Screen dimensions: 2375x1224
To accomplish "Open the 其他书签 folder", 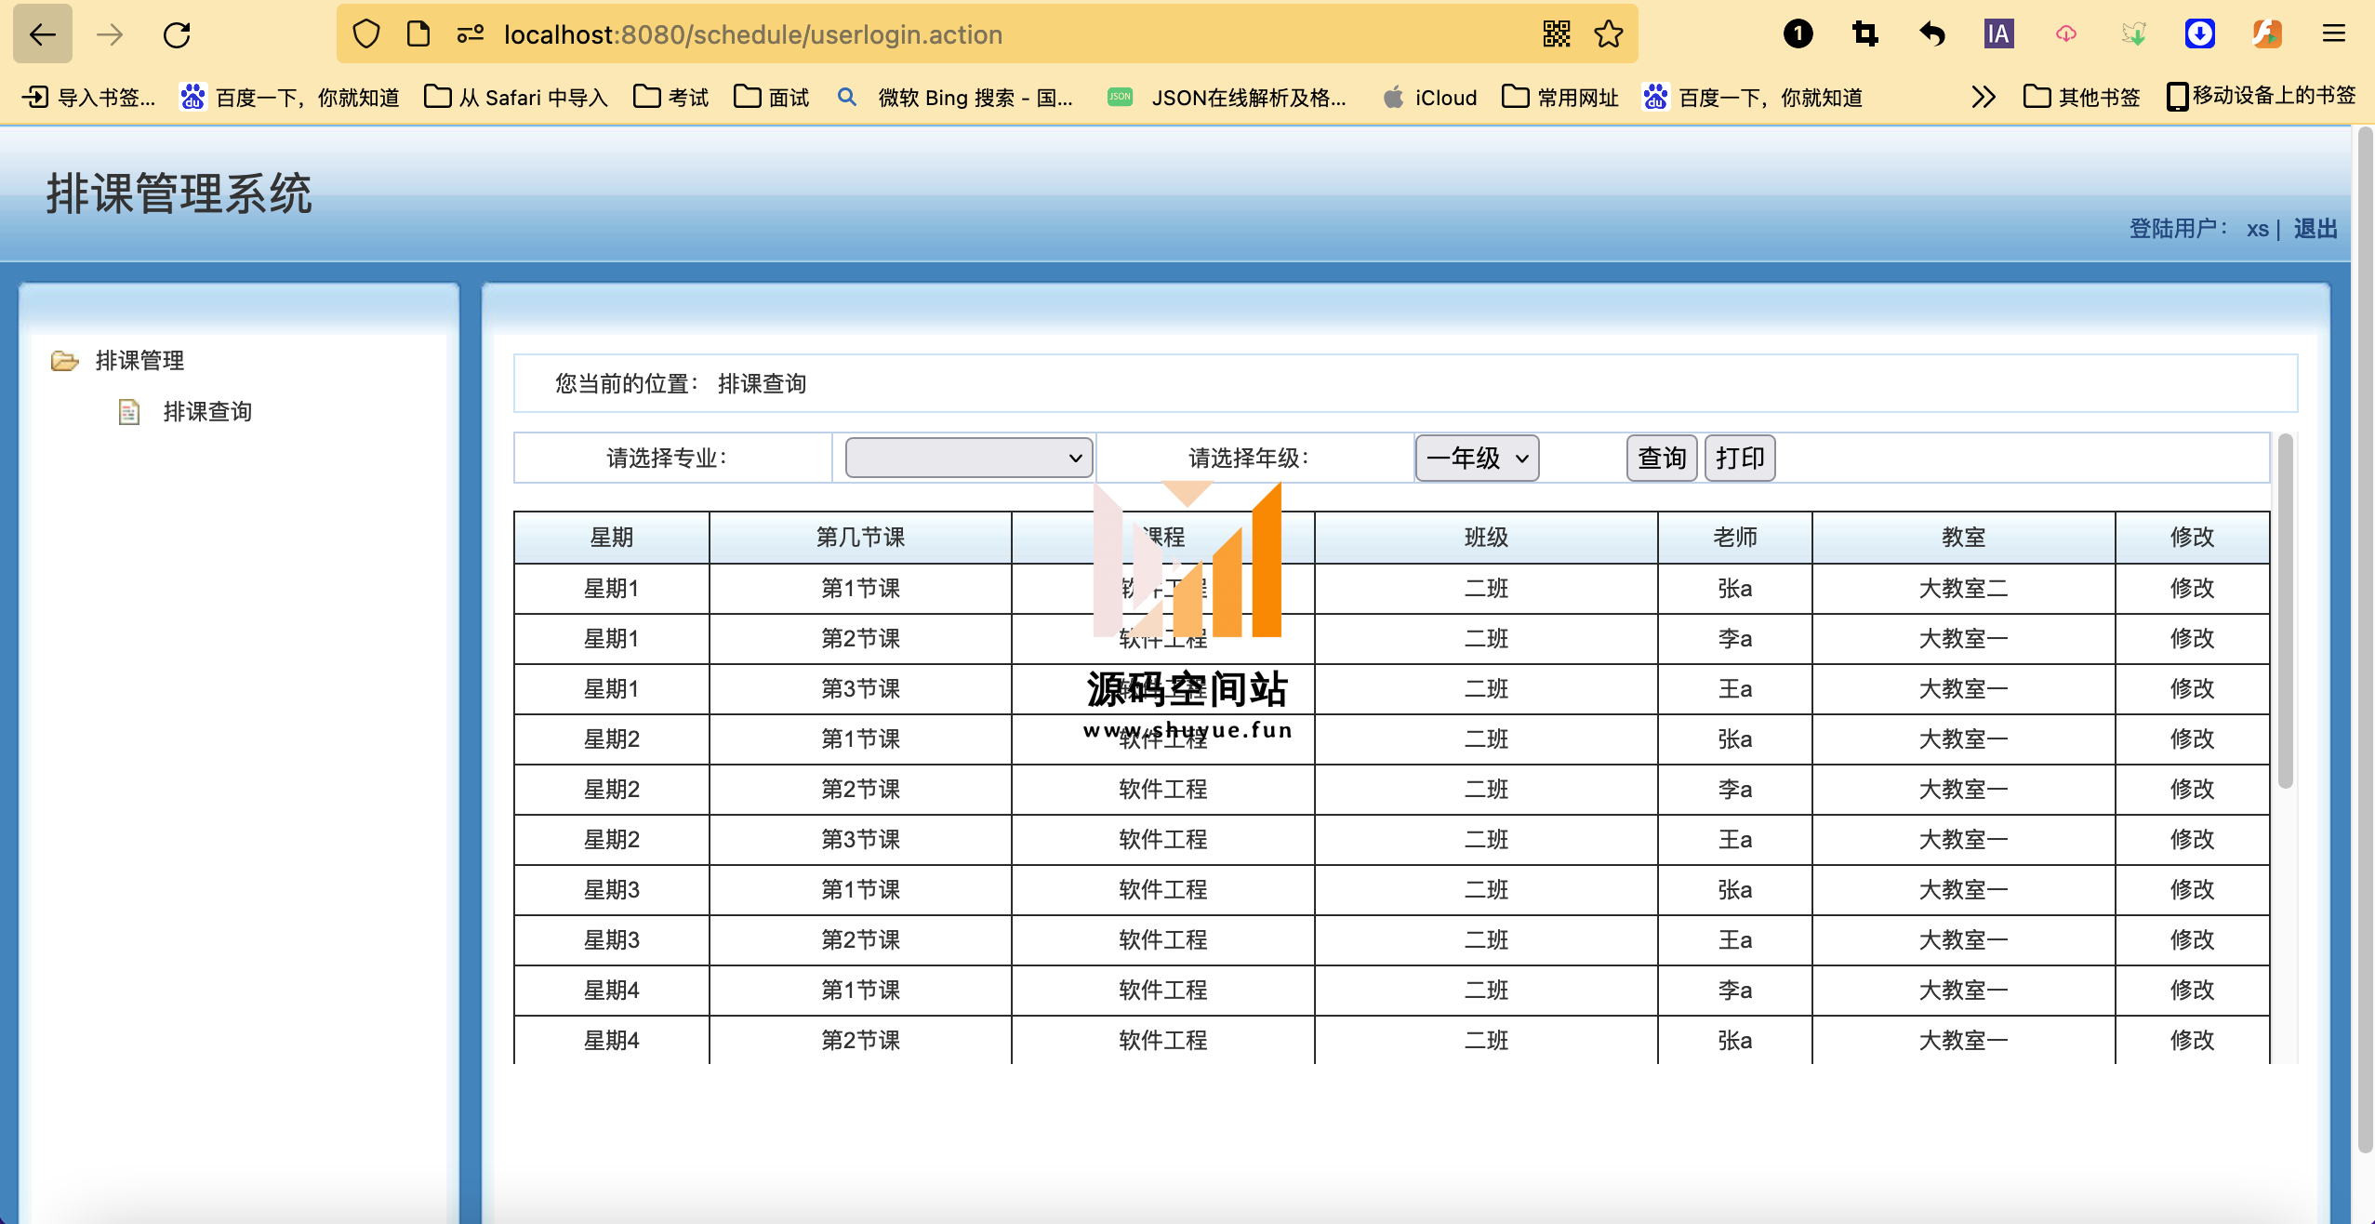I will [x=2082, y=97].
